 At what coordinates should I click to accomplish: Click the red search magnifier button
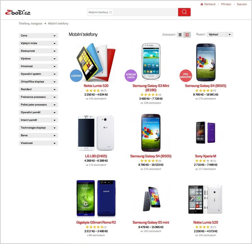point(184,12)
